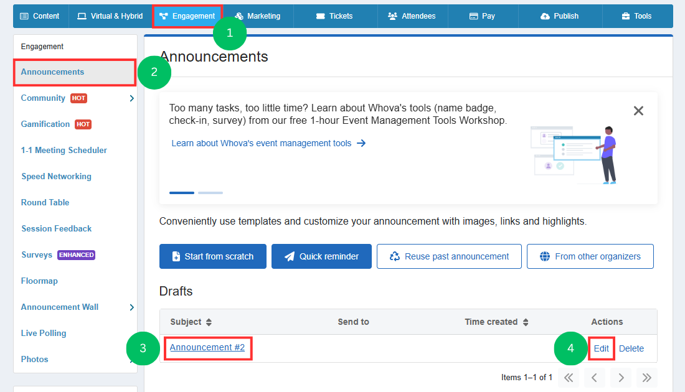Click Start from scratch button
The image size is (685, 392).
[213, 256]
